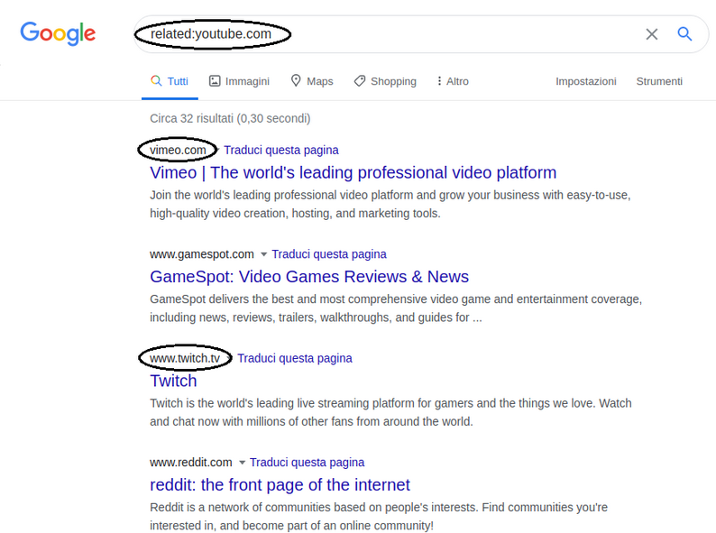Click the vimeo.com URL text
Viewport: 716px width, 533px height.
pyautogui.click(x=178, y=151)
